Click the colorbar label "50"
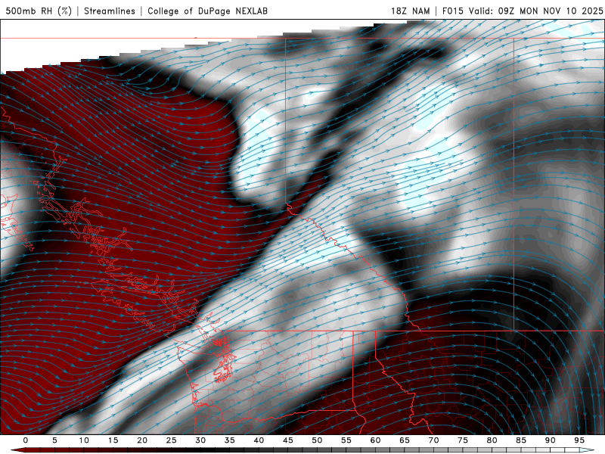The width and height of the screenshot is (605, 454). click(317, 440)
